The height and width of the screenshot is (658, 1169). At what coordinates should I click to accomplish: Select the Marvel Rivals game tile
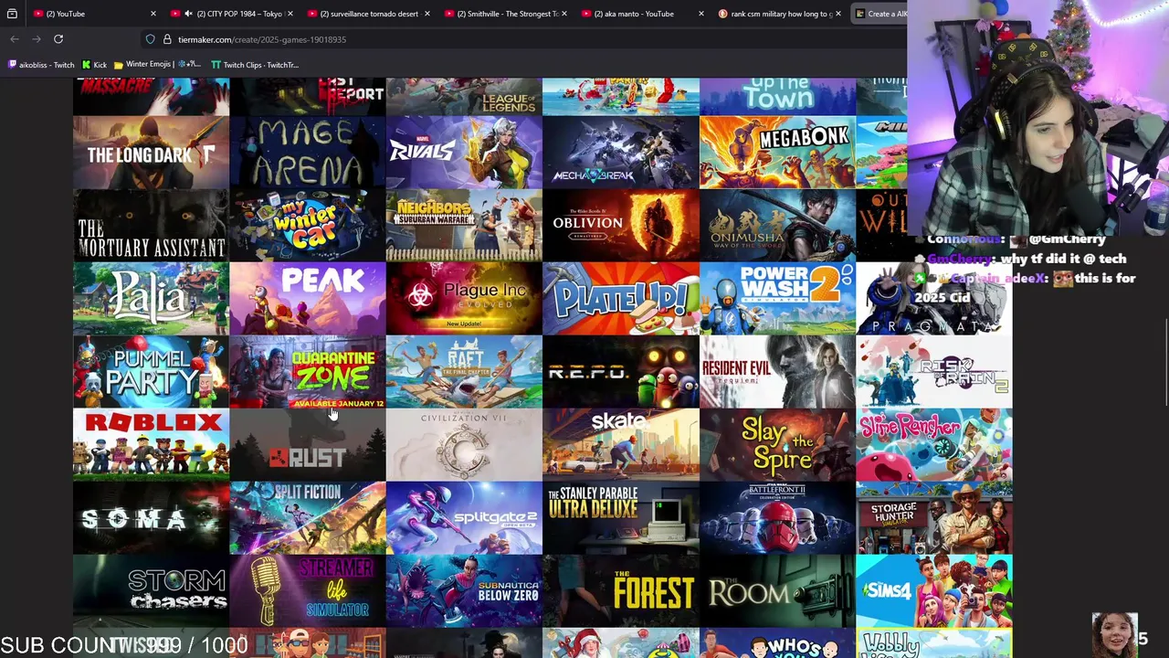pyautogui.click(x=464, y=153)
